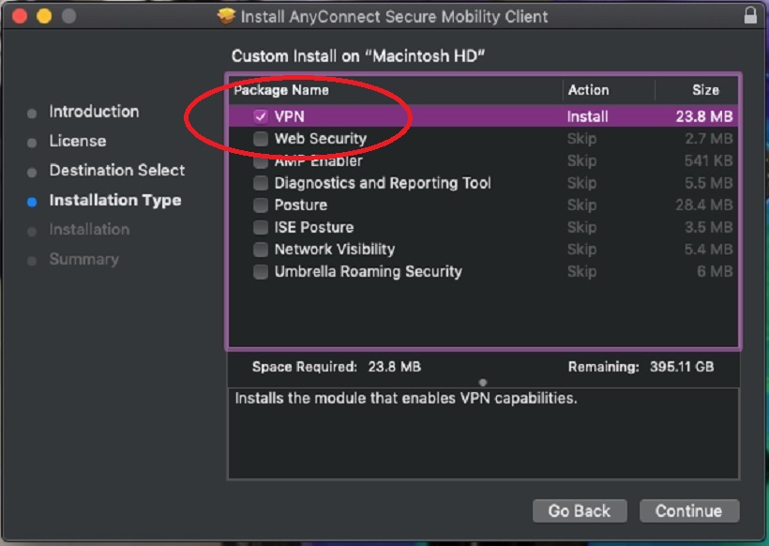Viewport: 769px width, 546px height.
Task: Click the VPN module description text
Action: point(405,398)
